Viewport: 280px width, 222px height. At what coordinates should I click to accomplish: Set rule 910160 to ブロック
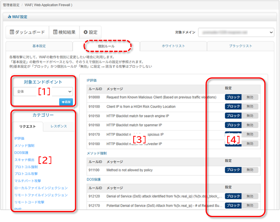pos(233,125)
